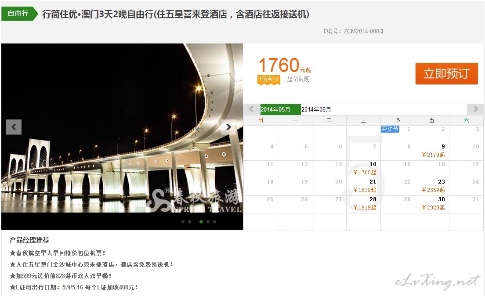
Task: Switch to the 2014年05月 tab
Action: [x=280, y=109]
